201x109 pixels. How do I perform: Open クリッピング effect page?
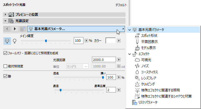click(148, 84)
